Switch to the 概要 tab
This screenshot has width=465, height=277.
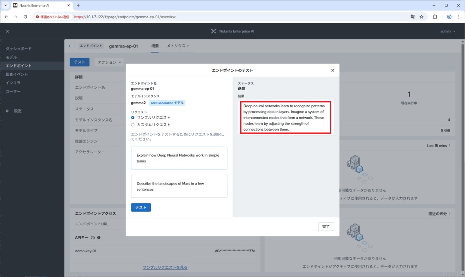(x=155, y=46)
